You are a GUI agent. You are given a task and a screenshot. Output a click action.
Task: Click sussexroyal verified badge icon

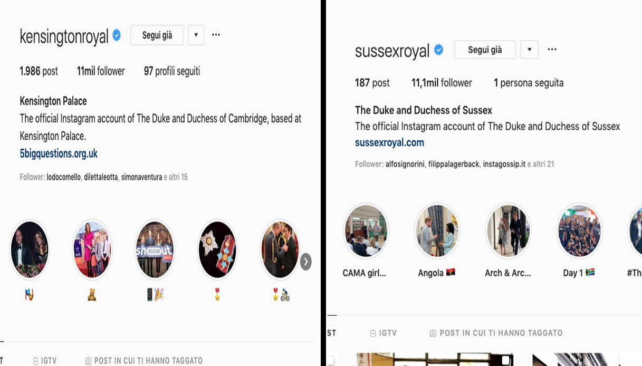click(438, 50)
